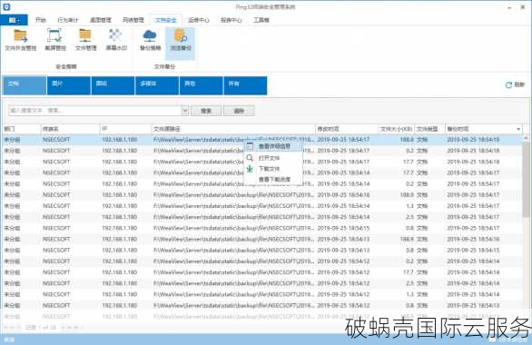Expand the search box dropdown arrow
The width and height of the screenshot is (532, 345).
coord(185,111)
